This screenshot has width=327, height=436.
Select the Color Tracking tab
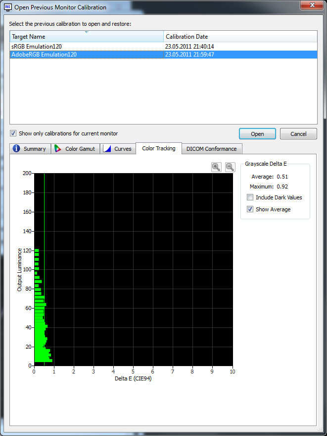[158, 148]
